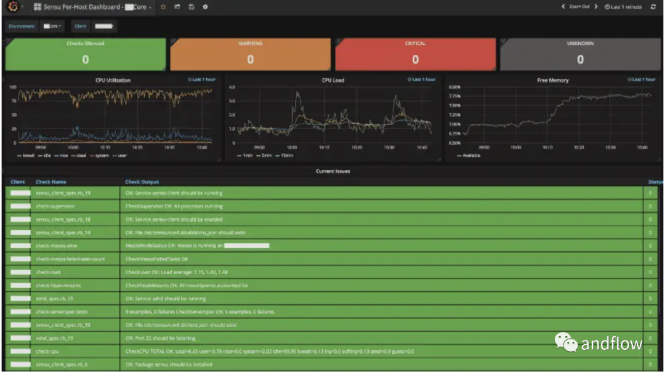Screen dimensions: 665x372
Task: Click the Zoom Out button
Action: [x=579, y=7]
